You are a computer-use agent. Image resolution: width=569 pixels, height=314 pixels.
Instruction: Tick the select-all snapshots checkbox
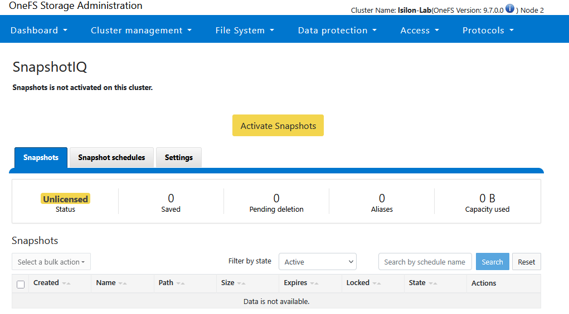coord(21,284)
